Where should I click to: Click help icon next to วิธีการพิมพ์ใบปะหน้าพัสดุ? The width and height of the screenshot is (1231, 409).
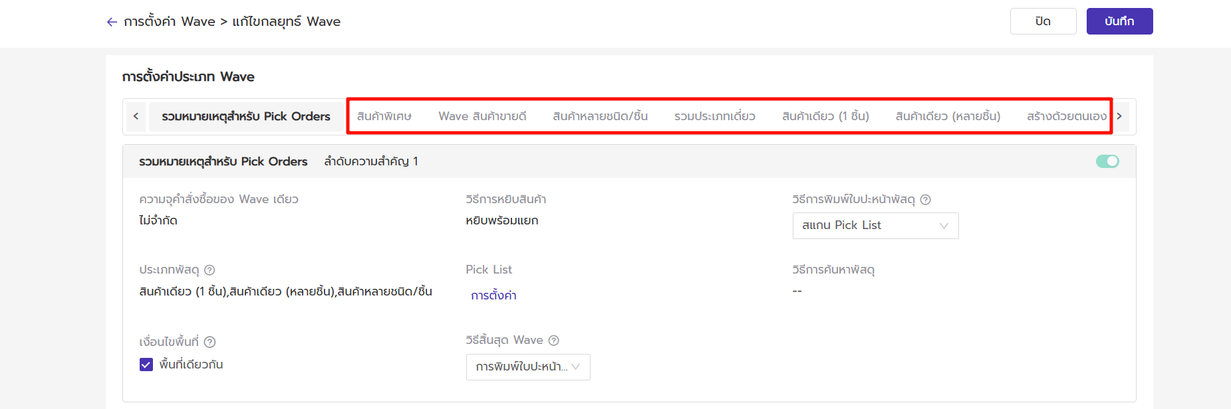[925, 199]
